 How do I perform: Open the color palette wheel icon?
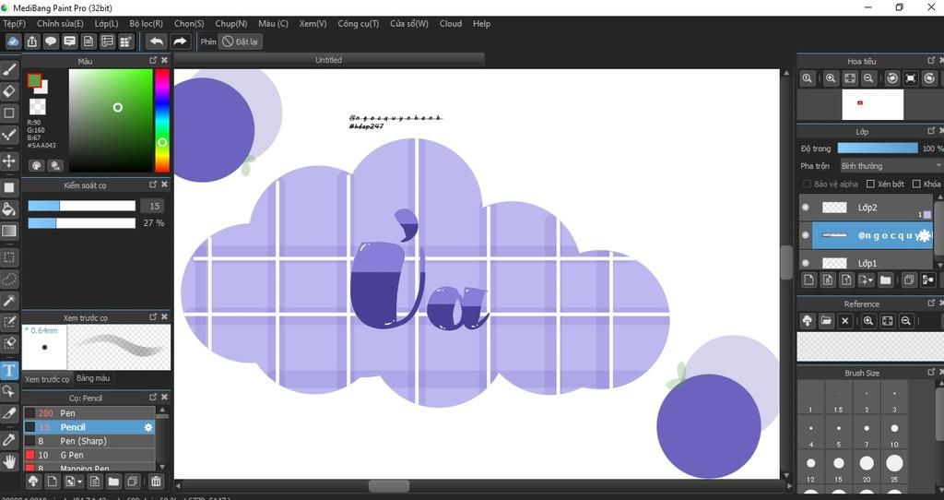tap(37, 166)
